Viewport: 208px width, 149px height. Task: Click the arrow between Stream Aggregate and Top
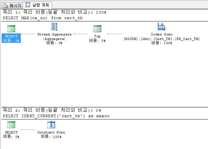click(80, 34)
